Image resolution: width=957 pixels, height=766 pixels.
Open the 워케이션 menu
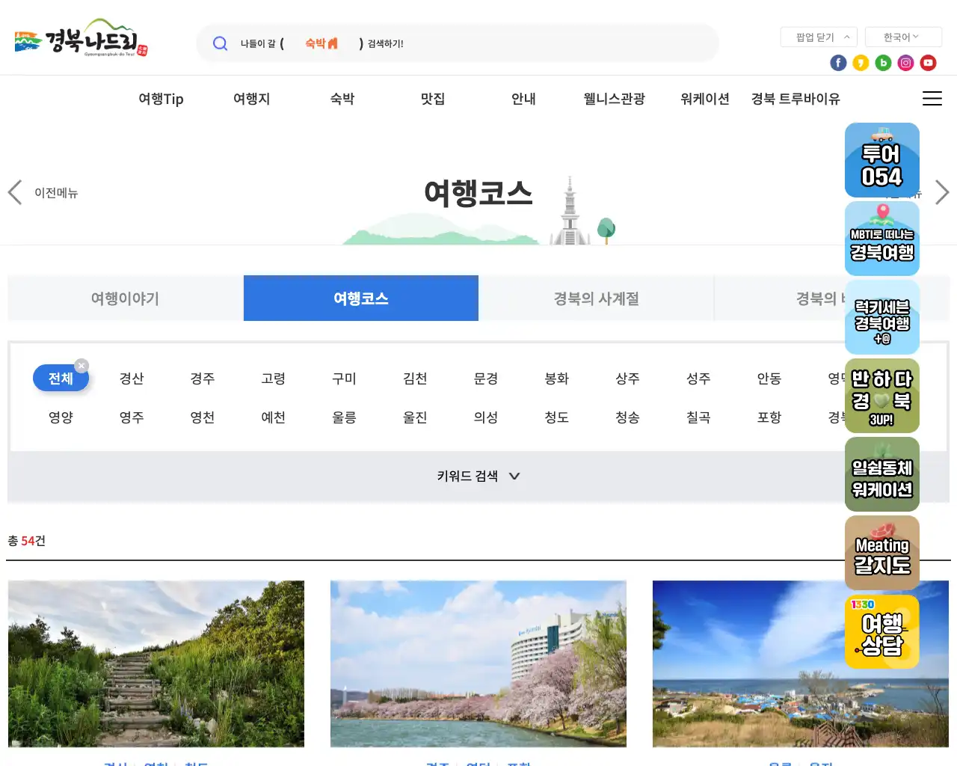click(705, 99)
